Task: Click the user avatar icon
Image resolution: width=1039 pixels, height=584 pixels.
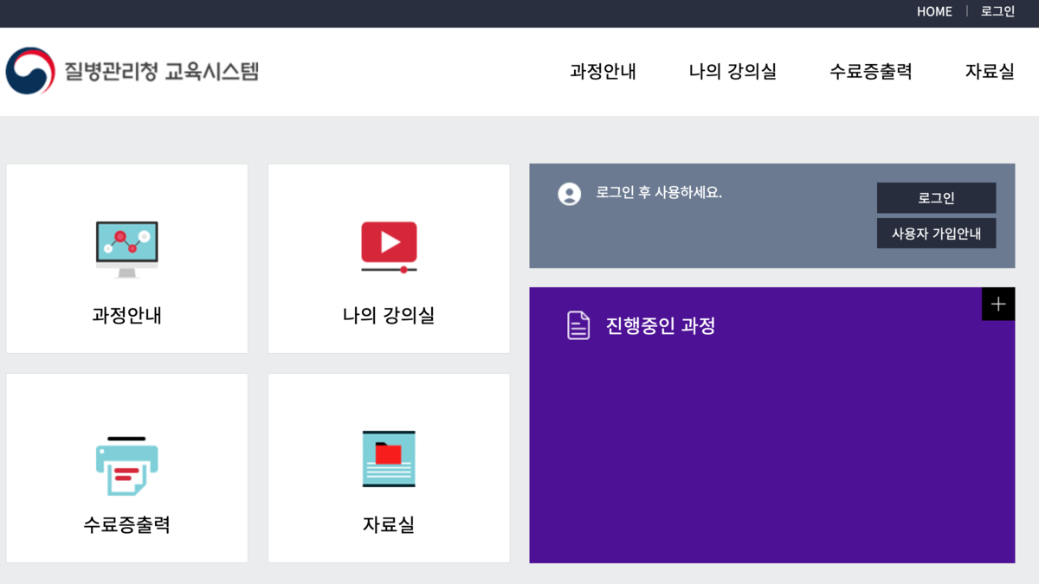Action: pyautogui.click(x=569, y=194)
